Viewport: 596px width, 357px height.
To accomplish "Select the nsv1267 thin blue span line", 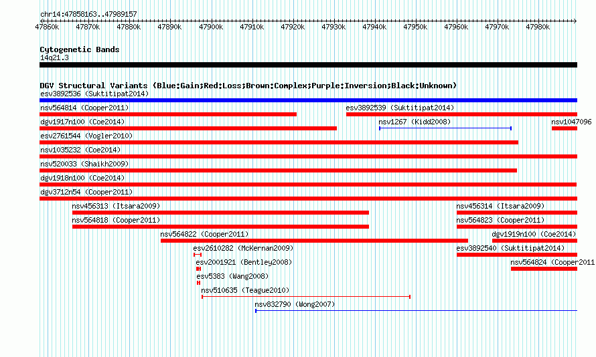I will click(x=445, y=128).
